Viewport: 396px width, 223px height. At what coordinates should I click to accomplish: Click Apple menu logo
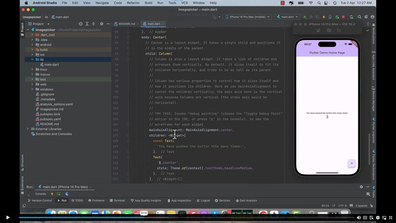26,3
